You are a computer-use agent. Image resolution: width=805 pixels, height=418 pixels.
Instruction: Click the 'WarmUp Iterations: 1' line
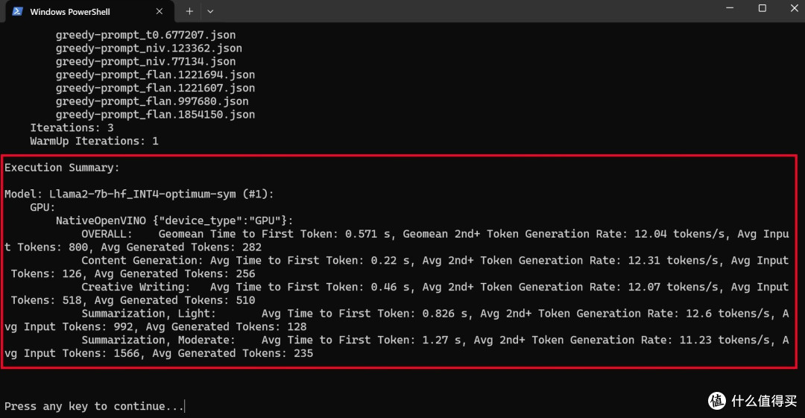pos(94,142)
